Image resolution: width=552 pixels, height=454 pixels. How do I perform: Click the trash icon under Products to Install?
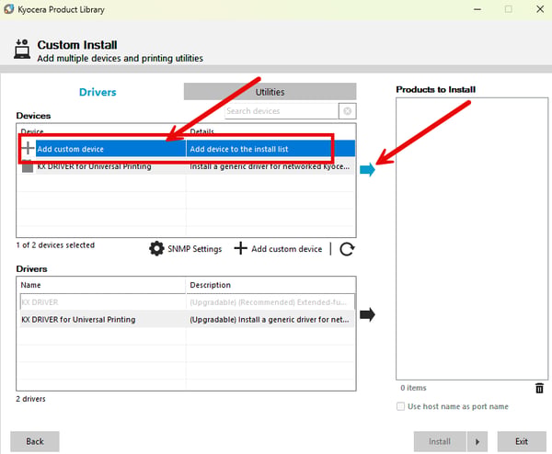click(539, 388)
